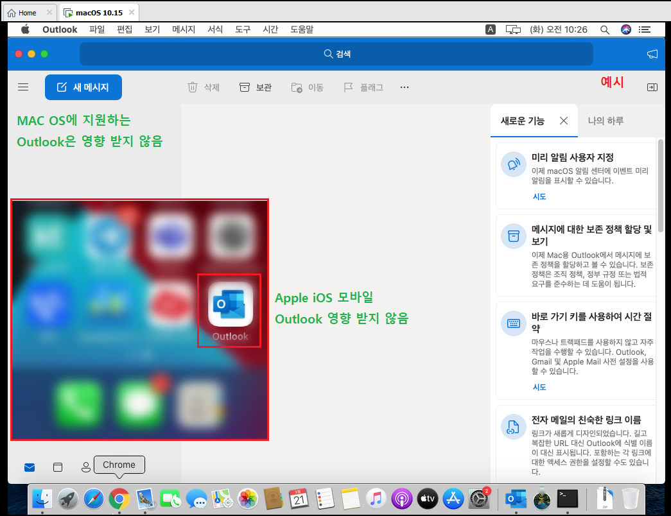Open FaceTime from the dock
This screenshot has height=516, width=671.
pos(171,499)
